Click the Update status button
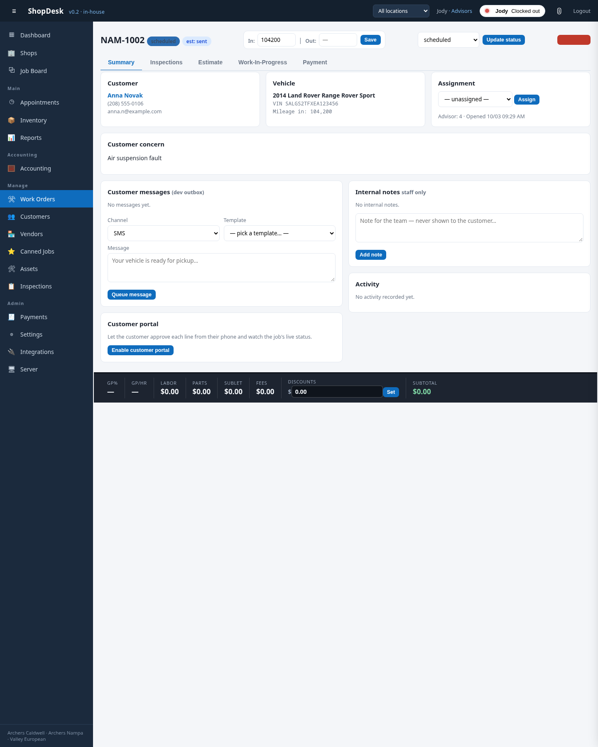This screenshot has width=598, height=747. (x=504, y=40)
